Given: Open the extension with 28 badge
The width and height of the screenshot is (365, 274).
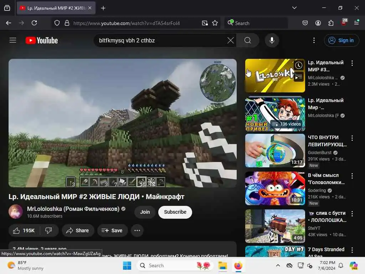Looking at the screenshot, I should tap(344, 22).
